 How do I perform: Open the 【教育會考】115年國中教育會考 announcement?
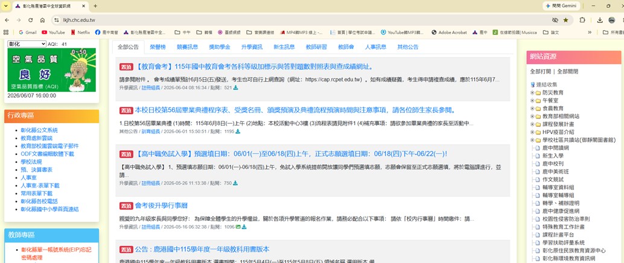[x=253, y=66]
